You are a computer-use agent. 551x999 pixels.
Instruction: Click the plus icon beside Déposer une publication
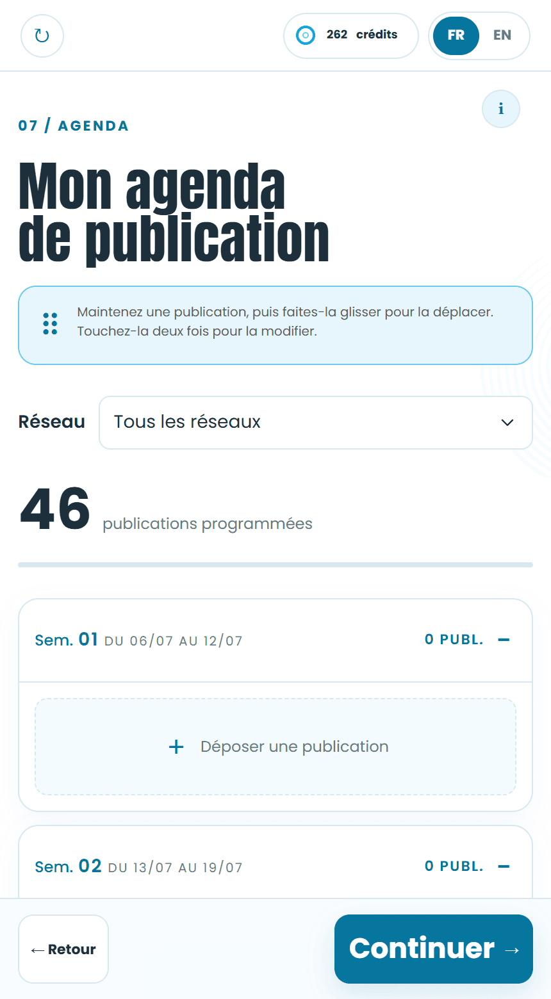pos(176,747)
